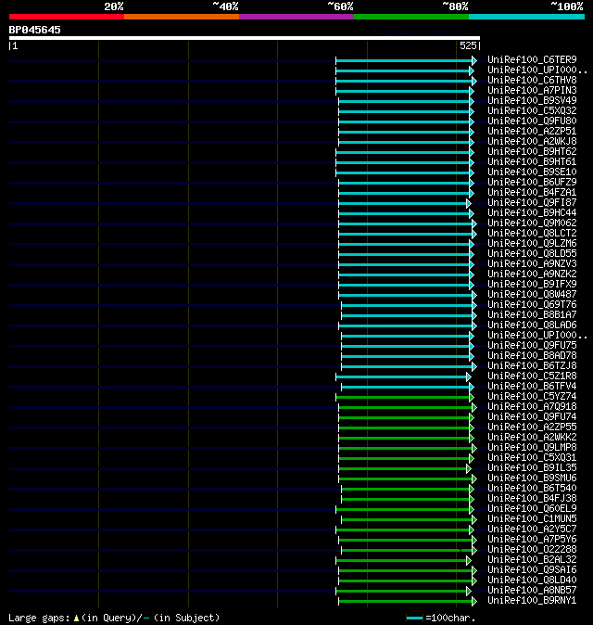The image size is (593, 625).
Task: Select the UniRef100_C5XQ32 label
Action: tap(532, 110)
